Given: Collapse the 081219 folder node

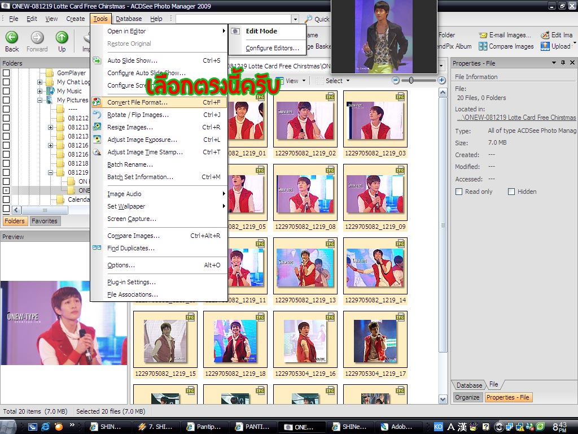Looking at the screenshot, I should 50,172.
